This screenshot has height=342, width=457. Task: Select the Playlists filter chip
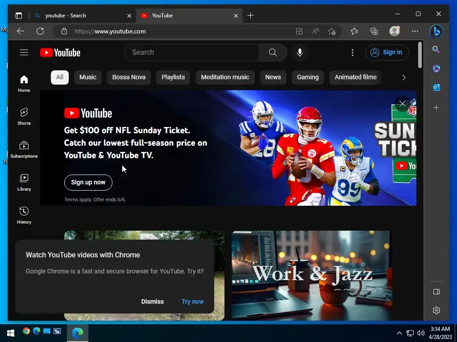click(173, 77)
